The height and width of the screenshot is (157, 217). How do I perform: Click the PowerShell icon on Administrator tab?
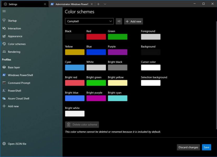tap(52, 4)
